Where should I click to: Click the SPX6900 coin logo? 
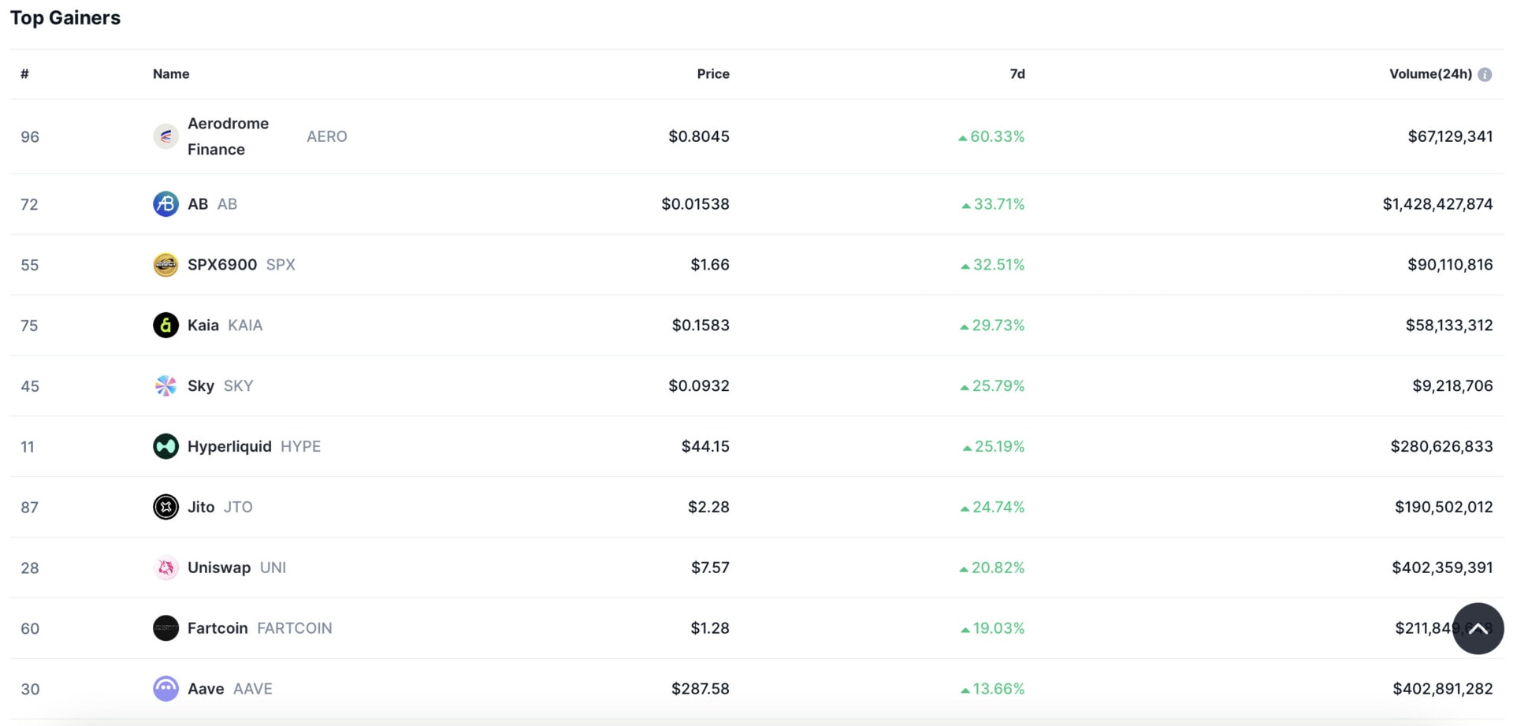tap(165, 265)
